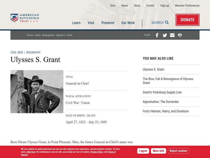Select I agree in the cookie banner
Image resolution: width=210 pixels, height=158 pixels.
point(143,151)
